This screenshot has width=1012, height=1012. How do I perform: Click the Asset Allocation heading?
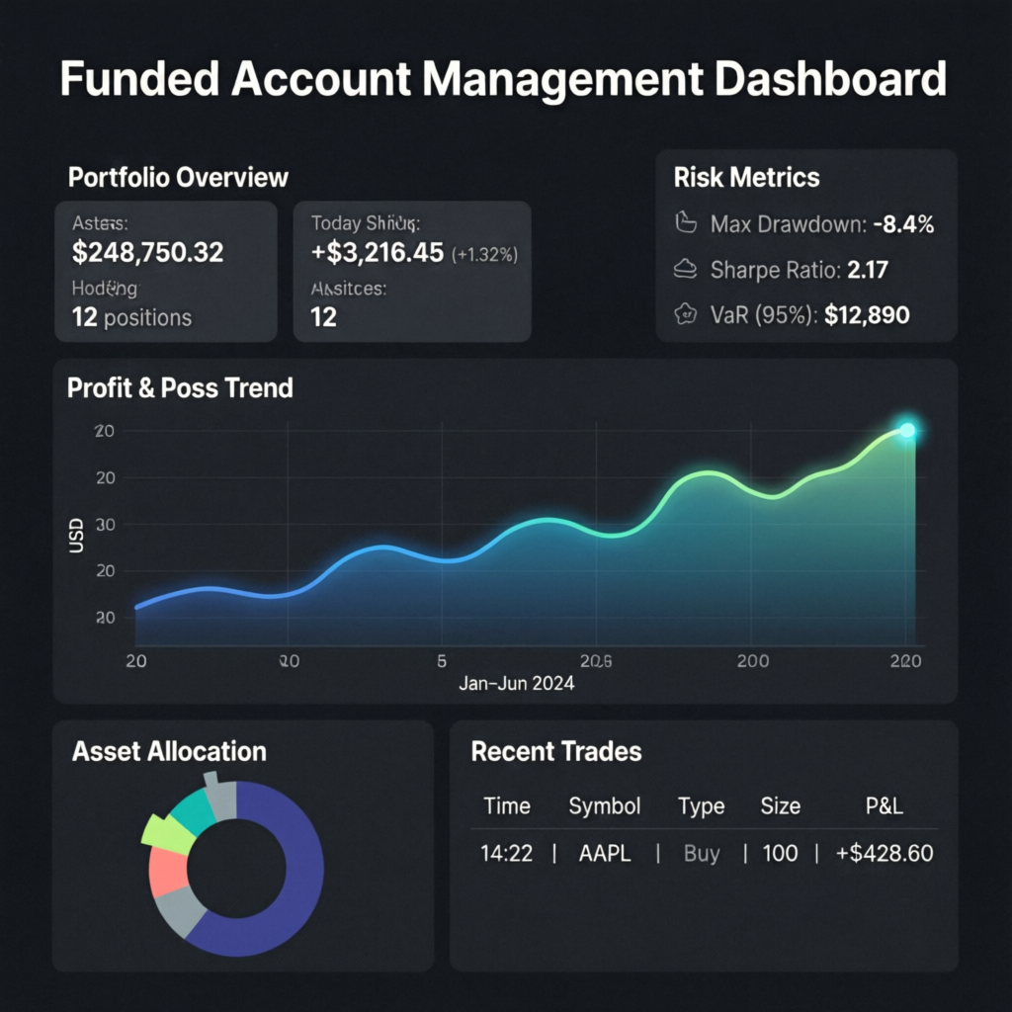pyautogui.click(x=169, y=751)
